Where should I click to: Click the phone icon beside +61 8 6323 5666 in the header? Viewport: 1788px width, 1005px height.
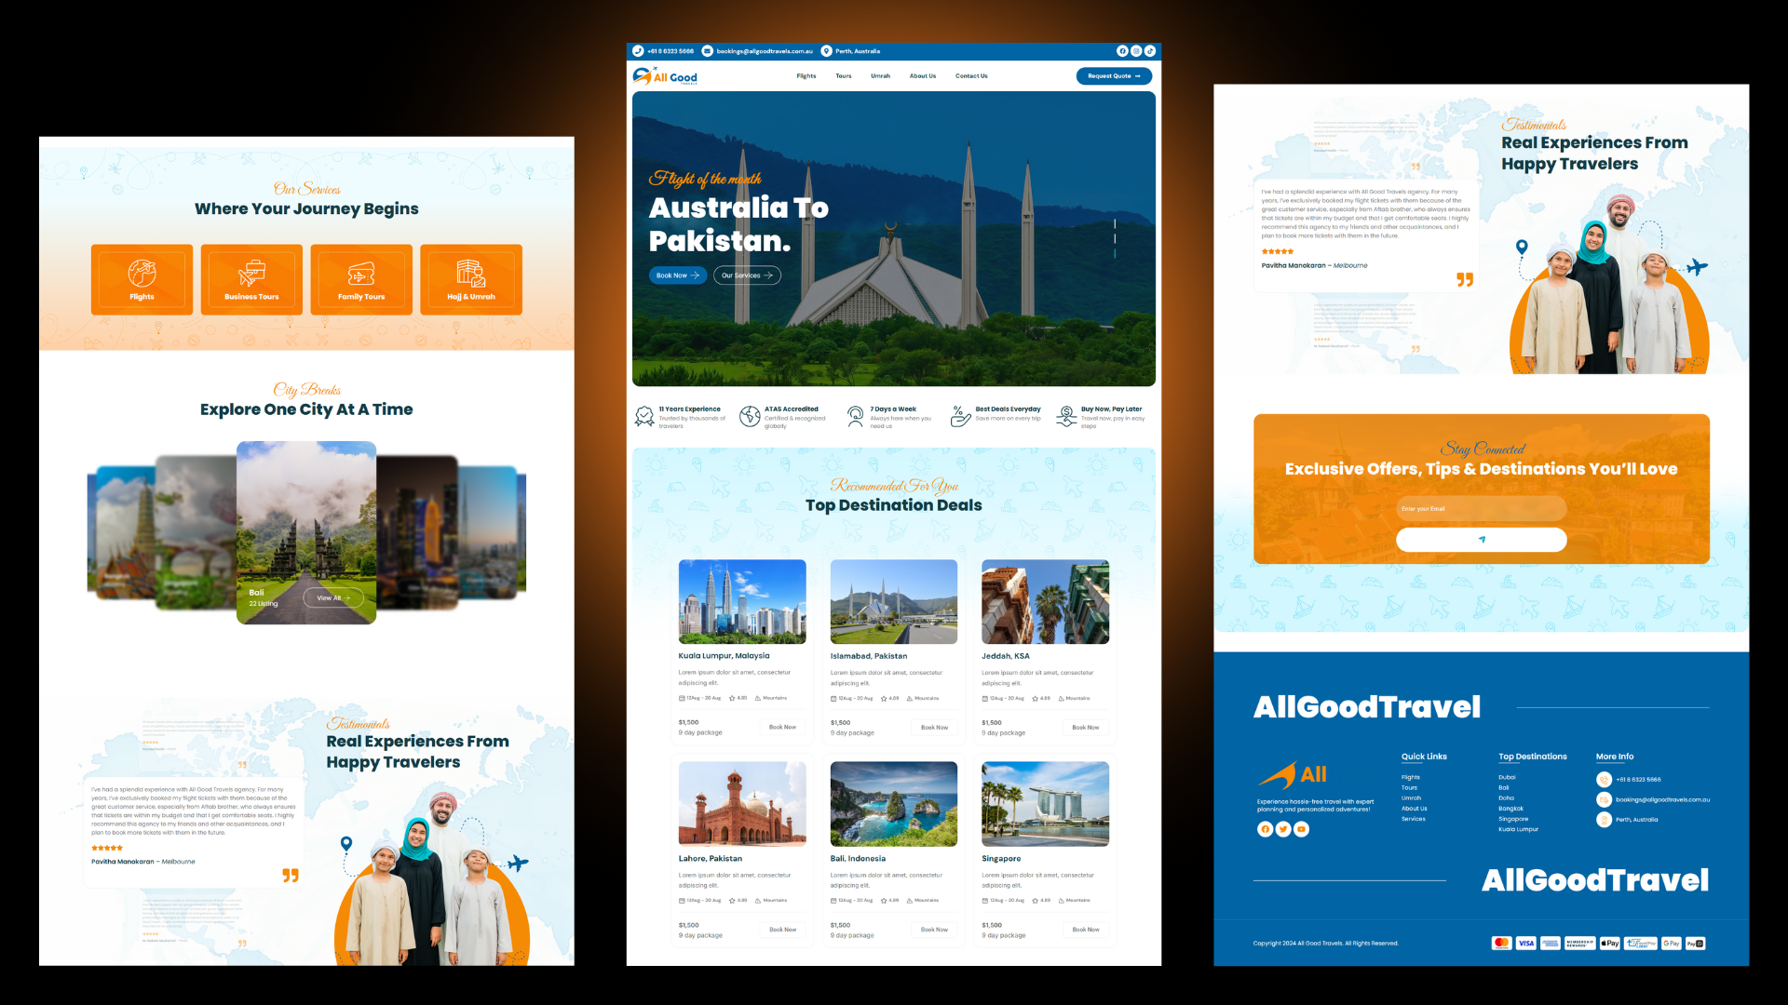coord(638,51)
